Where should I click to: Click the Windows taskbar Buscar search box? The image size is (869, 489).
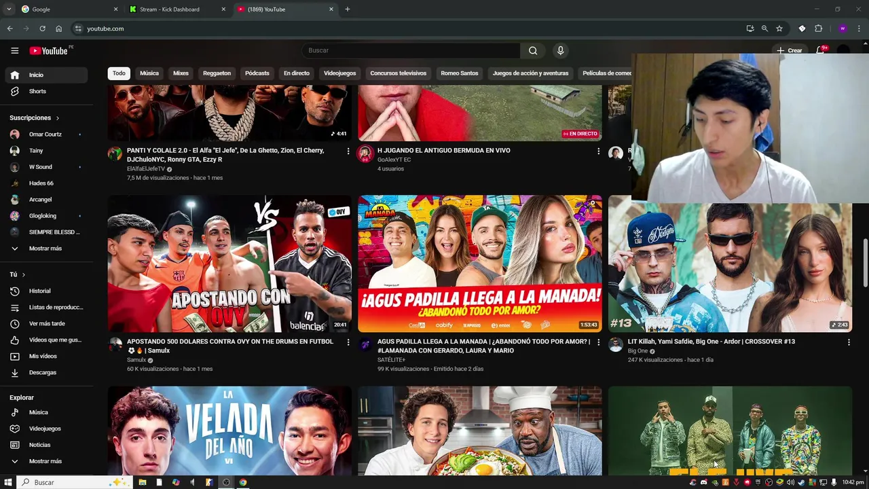[73, 482]
